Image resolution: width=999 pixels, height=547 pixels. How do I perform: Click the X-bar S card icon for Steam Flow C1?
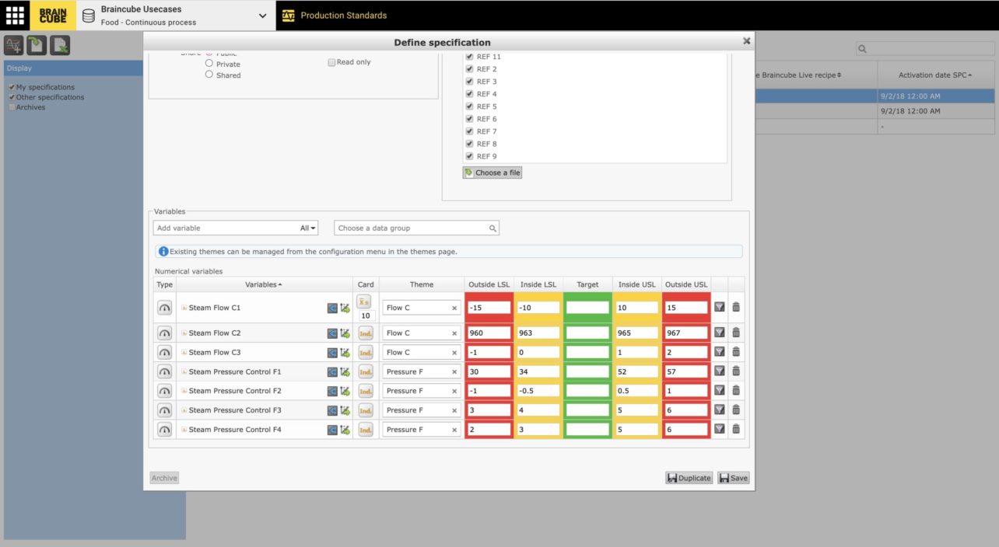tap(366, 301)
